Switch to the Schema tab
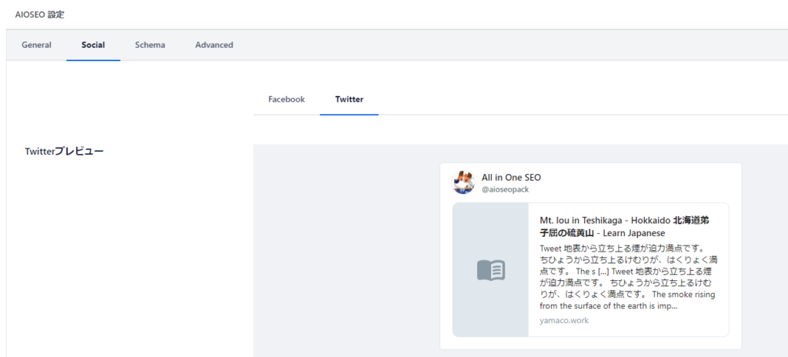The image size is (788, 357). click(x=150, y=45)
